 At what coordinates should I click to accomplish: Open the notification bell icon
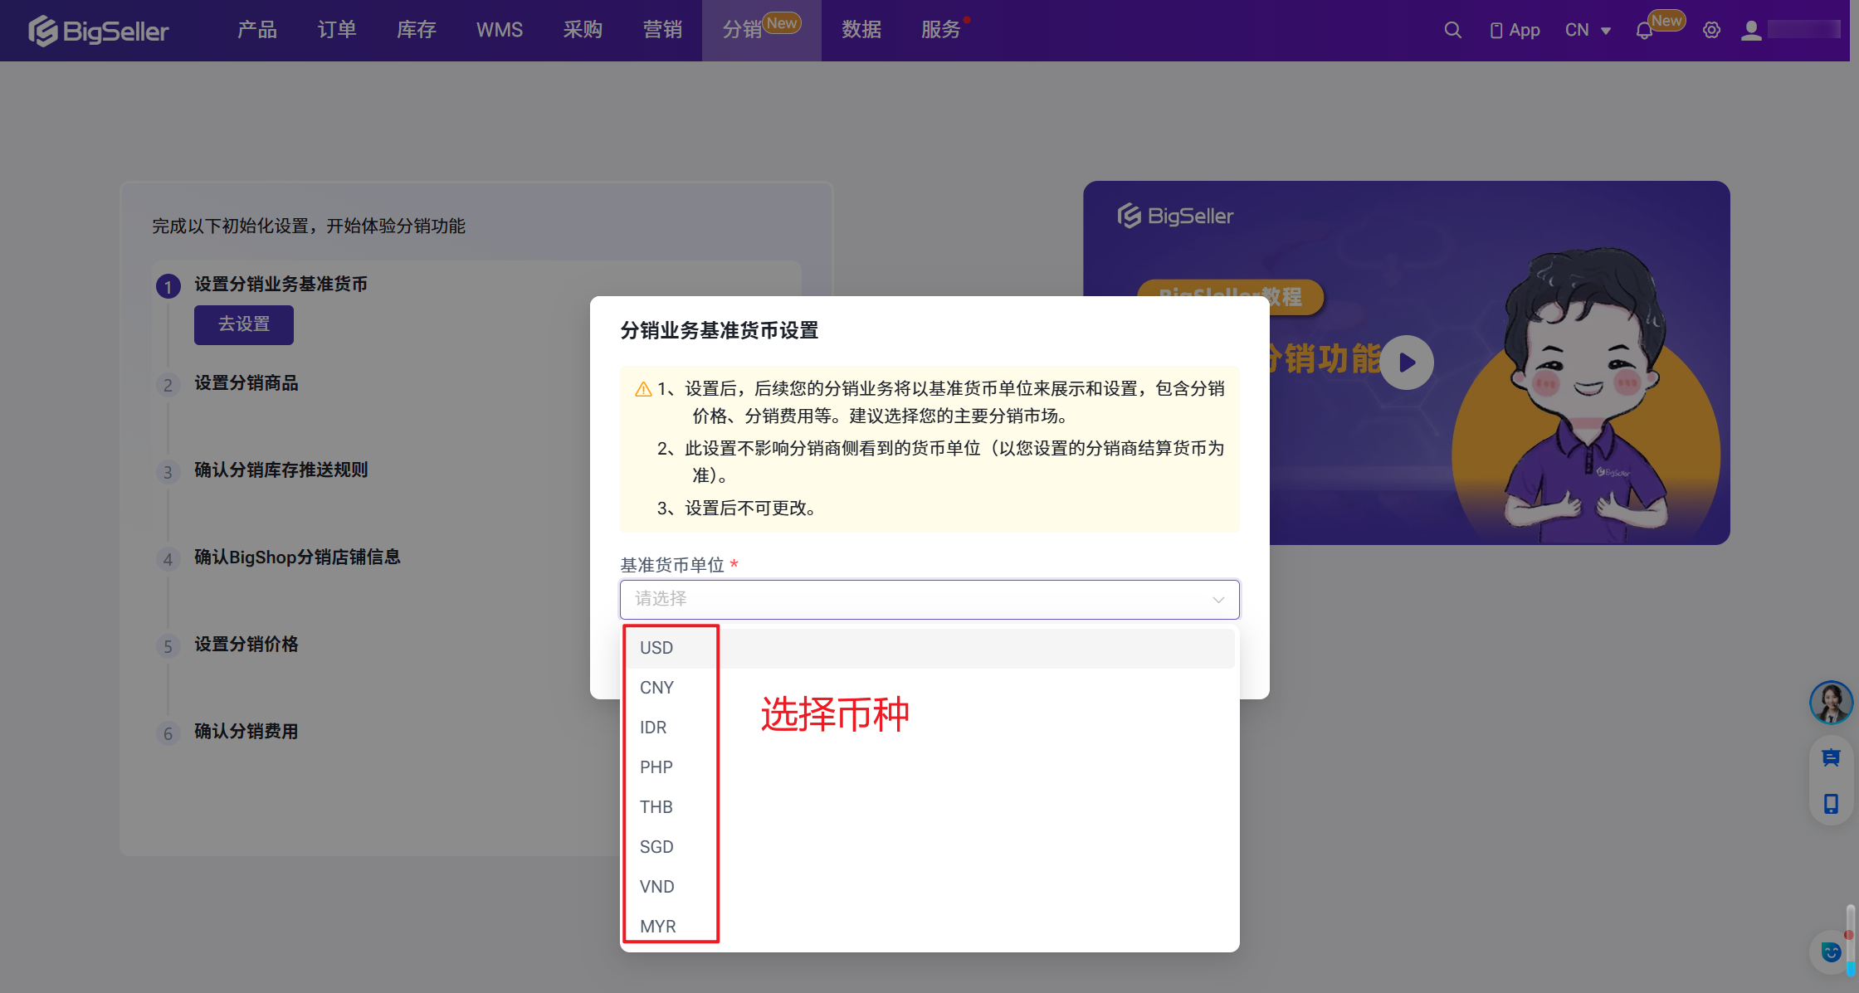[1644, 31]
